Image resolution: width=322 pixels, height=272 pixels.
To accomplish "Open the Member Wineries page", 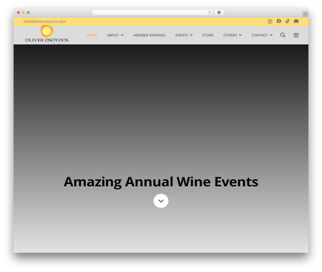I will 149,35.
